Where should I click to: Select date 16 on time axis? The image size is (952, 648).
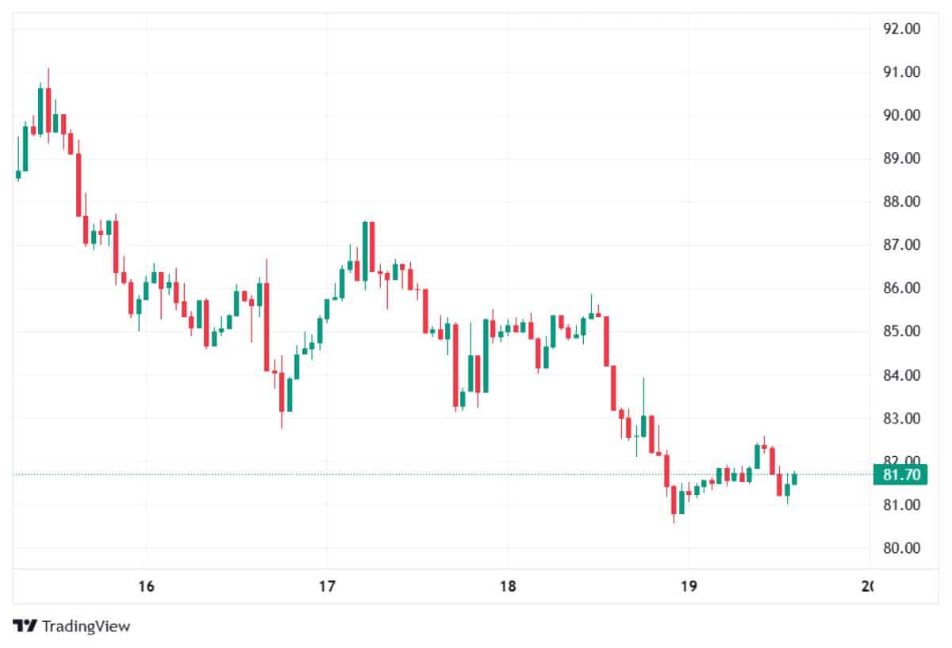coord(145,587)
